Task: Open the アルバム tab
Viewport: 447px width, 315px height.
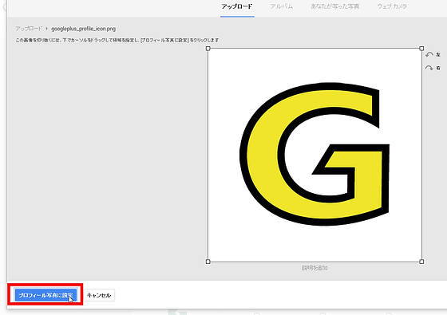Action: 281,6
